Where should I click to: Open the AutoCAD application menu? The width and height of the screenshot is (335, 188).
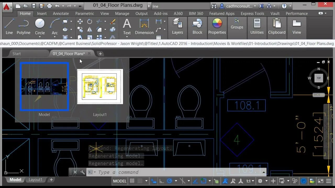click(7, 7)
